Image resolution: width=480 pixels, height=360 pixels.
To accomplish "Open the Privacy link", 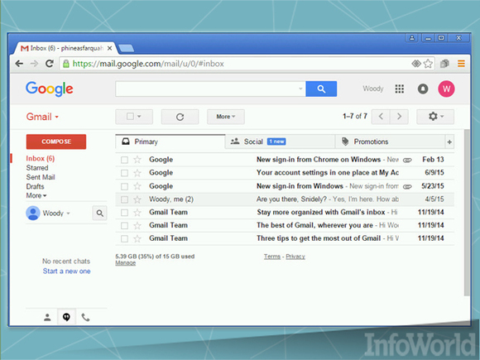I will [295, 257].
